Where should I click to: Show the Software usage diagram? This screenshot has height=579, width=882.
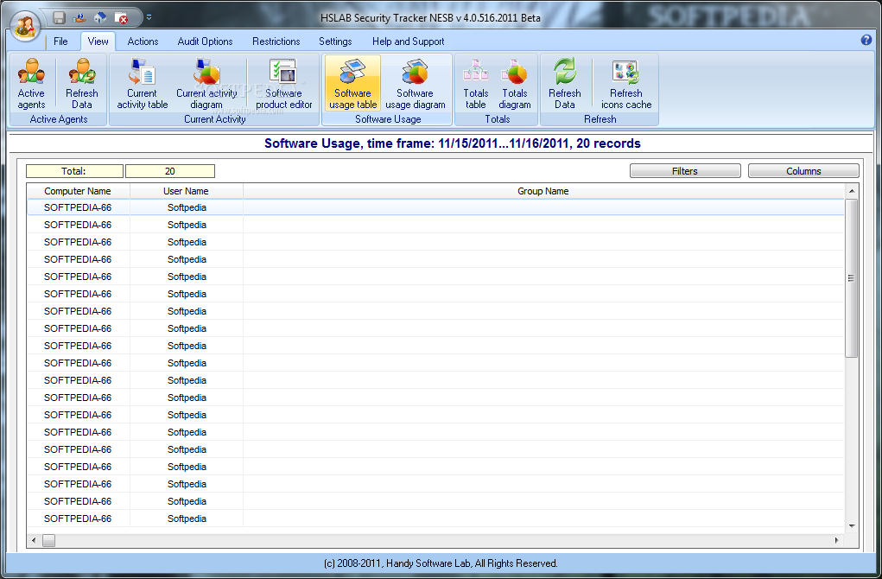(416, 83)
